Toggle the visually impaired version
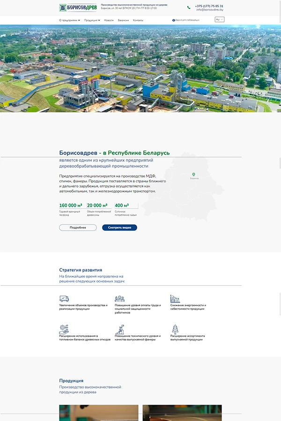Screen dimensions: 281x421 [x=185, y=20]
